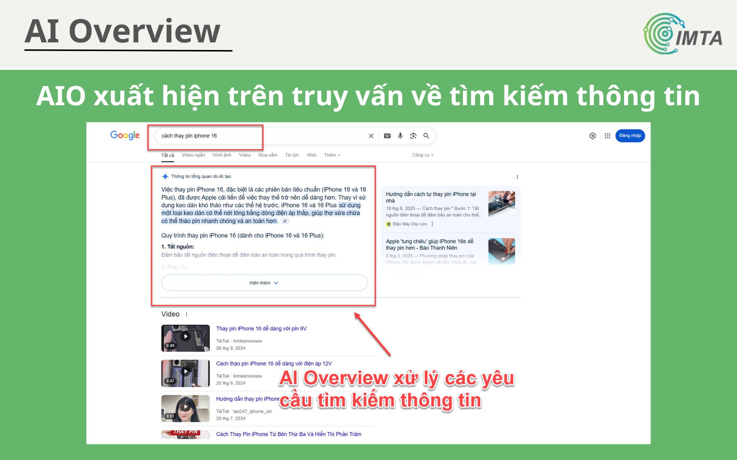737x460 pixels.
Task: Switch to the Tin tức tab
Action: [x=292, y=155]
